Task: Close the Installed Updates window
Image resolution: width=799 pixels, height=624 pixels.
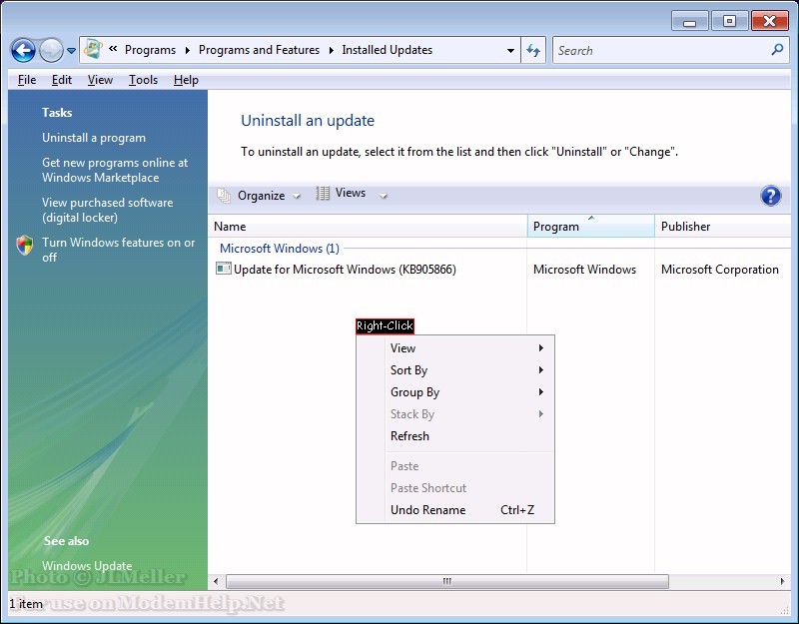Action: (769, 21)
